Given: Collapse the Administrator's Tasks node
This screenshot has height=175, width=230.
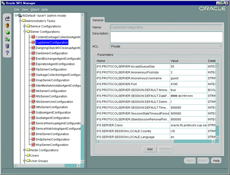Looking at the screenshot, I should point(20,21).
